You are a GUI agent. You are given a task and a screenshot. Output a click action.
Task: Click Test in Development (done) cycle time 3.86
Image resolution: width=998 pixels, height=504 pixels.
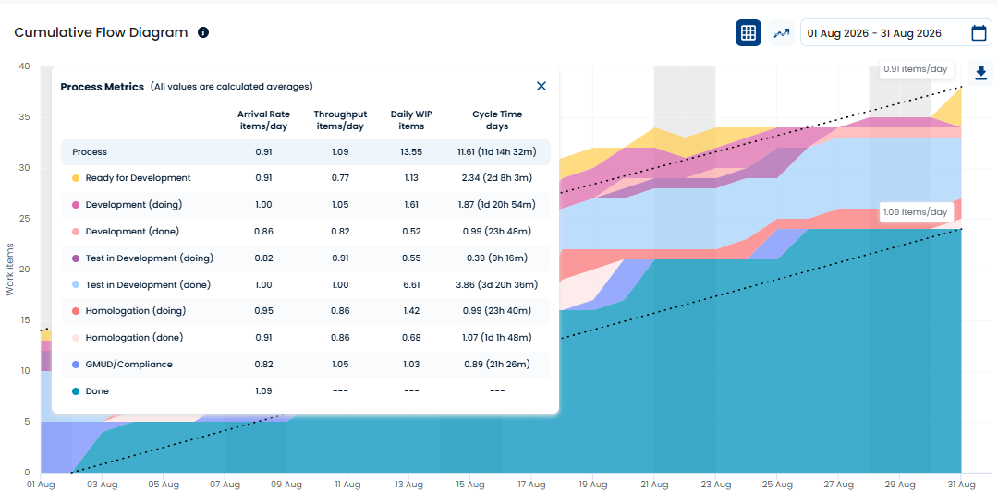pyautogui.click(x=497, y=284)
